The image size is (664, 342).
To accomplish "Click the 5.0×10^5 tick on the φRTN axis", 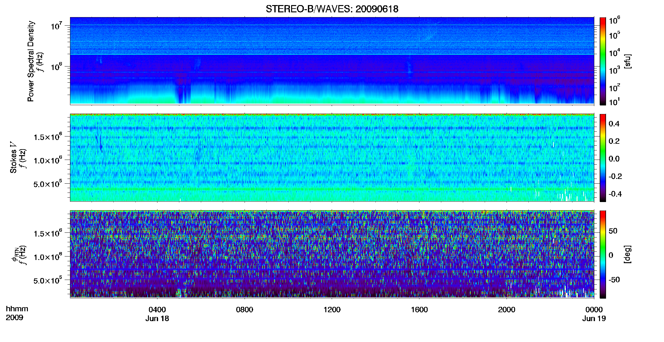I will click(x=48, y=280).
